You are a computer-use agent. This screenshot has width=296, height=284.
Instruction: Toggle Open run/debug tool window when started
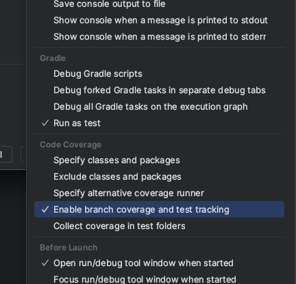(x=159, y=263)
